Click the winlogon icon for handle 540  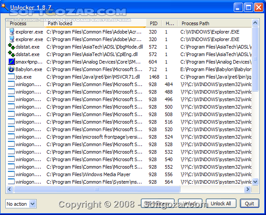coord(11,159)
